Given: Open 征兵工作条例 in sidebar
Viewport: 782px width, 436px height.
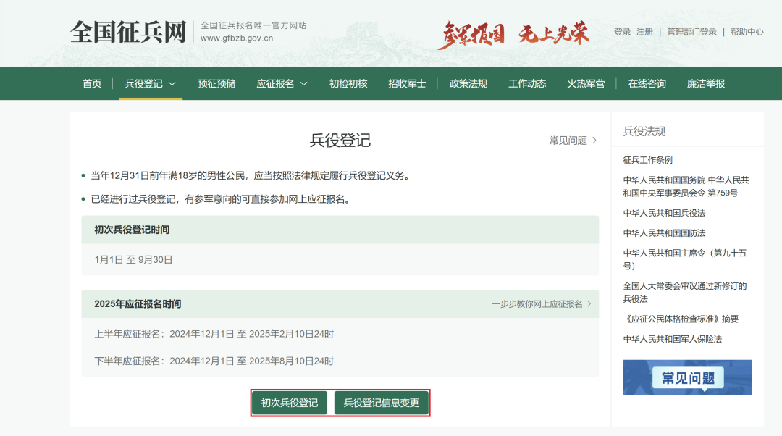Looking at the screenshot, I should coord(648,160).
